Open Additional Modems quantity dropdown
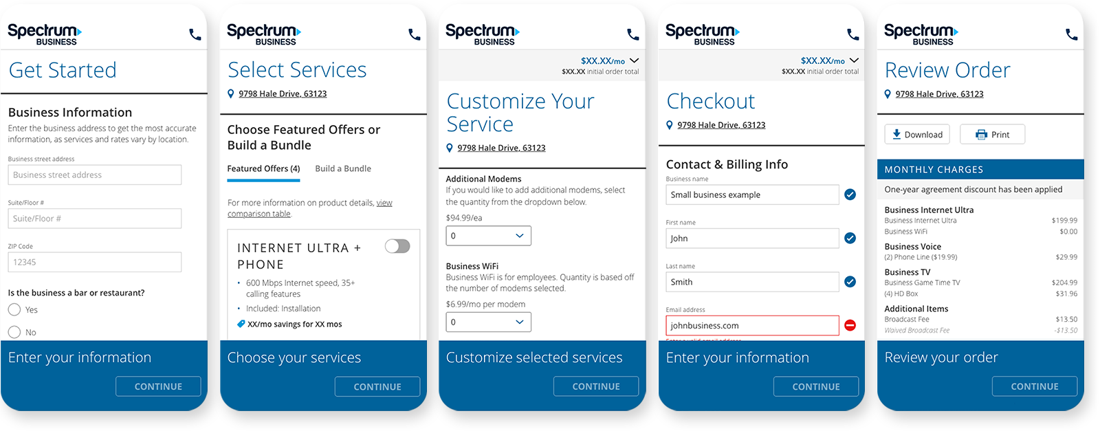1100x431 pixels. click(x=488, y=236)
